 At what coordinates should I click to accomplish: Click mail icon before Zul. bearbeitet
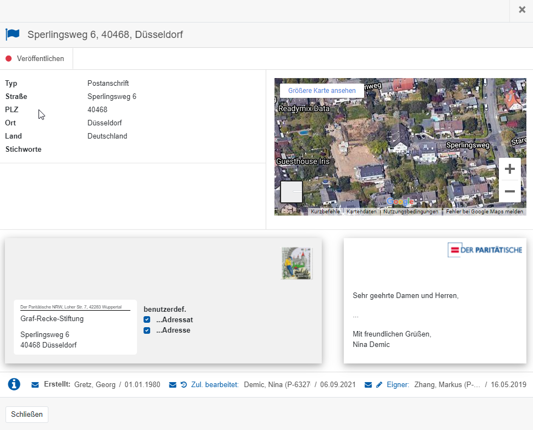tap(173, 385)
